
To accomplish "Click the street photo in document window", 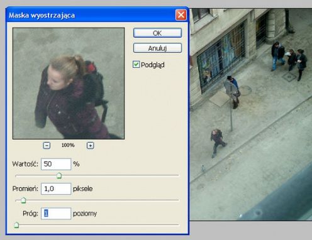I will click(x=251, y=114).
